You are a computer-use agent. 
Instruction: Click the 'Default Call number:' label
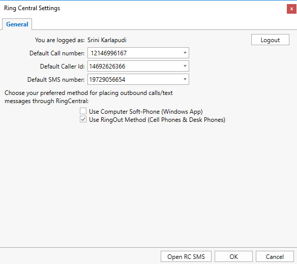point(57,53)
